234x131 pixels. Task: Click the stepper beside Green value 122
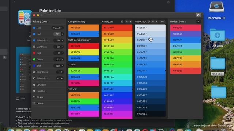63,59
